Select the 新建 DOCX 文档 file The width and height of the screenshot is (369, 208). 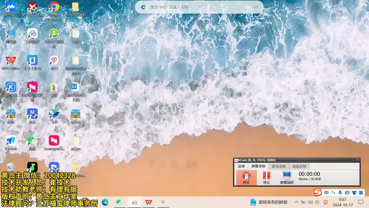(75, 92)
